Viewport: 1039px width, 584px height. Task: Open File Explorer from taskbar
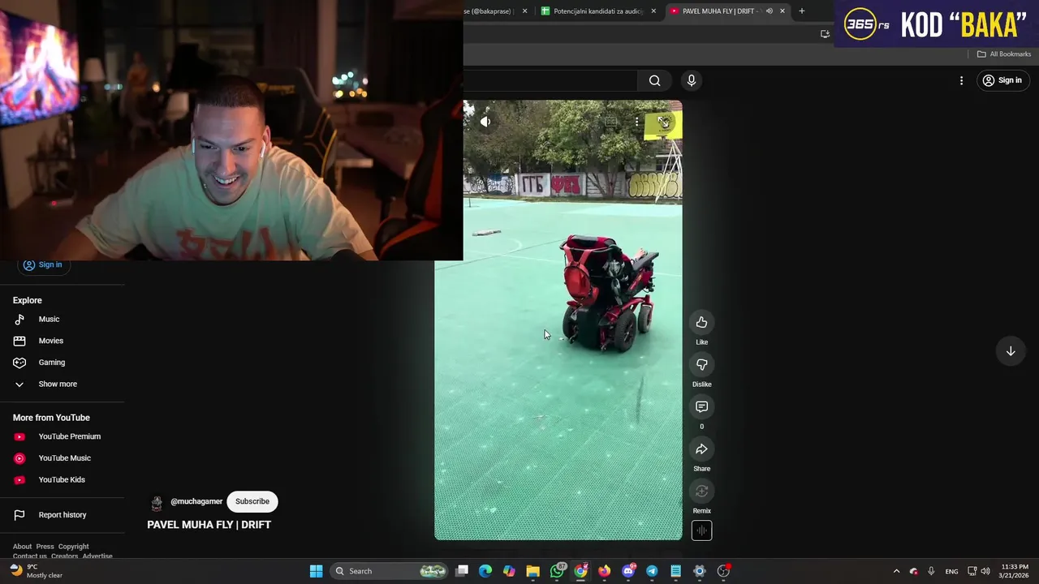pyautogui.click(x=532, y=571)
